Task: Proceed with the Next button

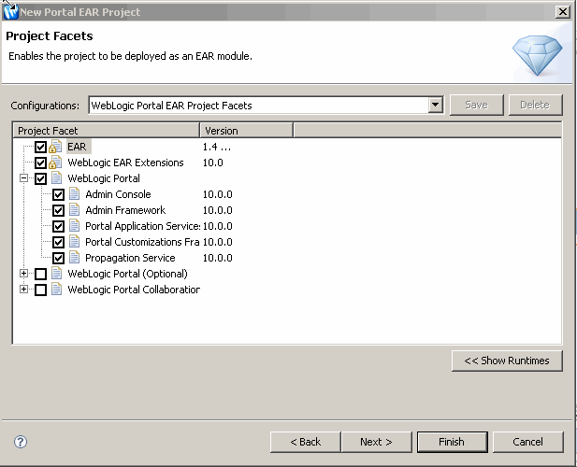Action: [376, 442]
